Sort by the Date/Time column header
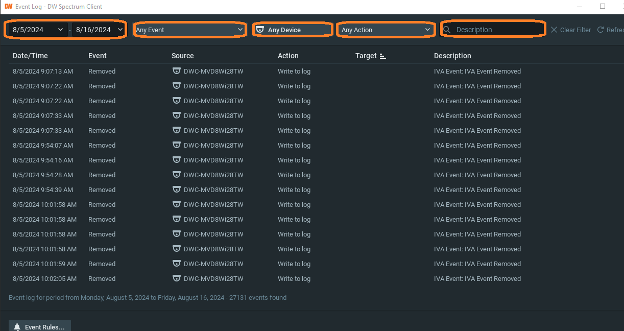Image resolution: width=624 pixels, height=331 pixels. [30, 56]
